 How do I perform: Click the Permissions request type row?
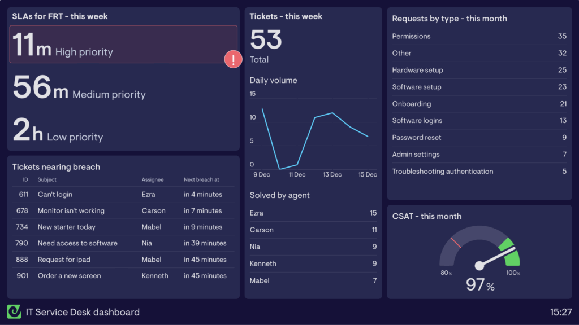click(479, 37)
